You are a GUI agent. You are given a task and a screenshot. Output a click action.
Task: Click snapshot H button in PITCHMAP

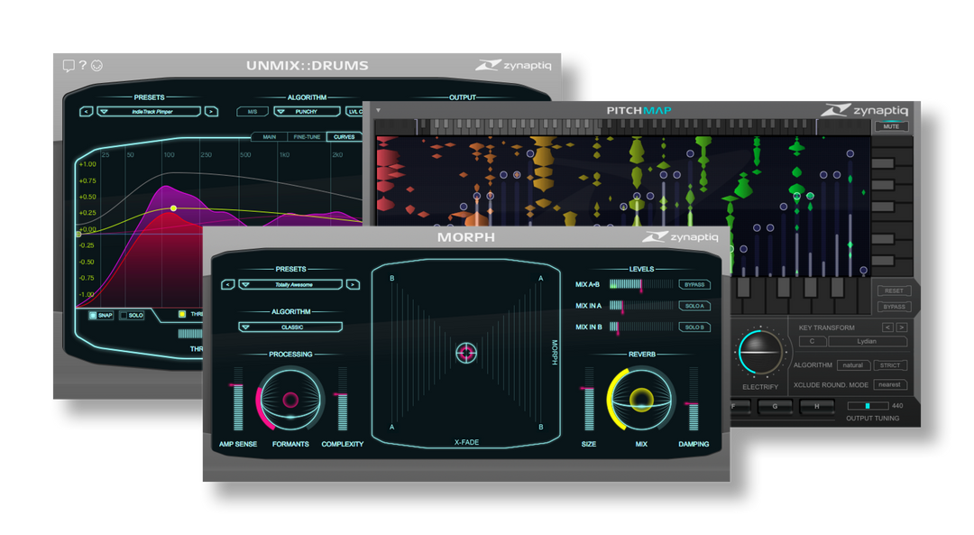(817, 406)
